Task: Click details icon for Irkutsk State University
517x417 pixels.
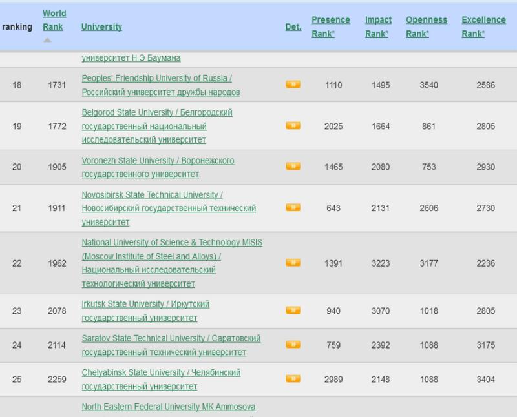Action: click(x=293, y=310)
